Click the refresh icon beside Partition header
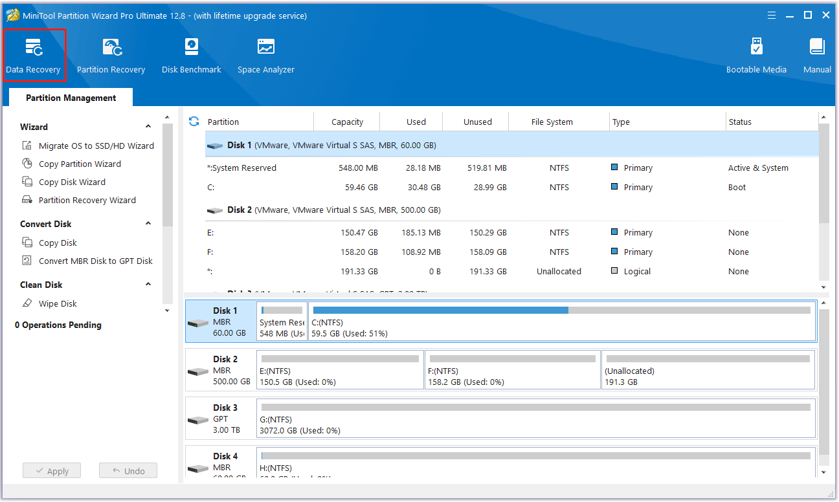The height and width of the screenshot is (502, 839). pos(194,122)
